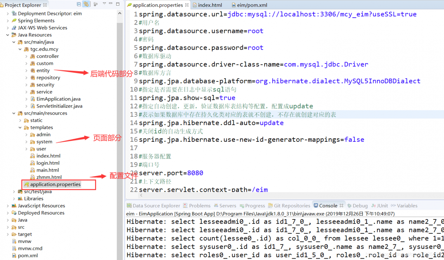Click the custom package icon
Viewport: 444px width, 260px height.
point(33,63)
